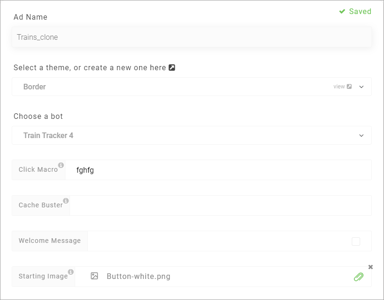384x300 pixels.
Task: Click the green paperclip attach icon
Action: click(x=358, y=277)
